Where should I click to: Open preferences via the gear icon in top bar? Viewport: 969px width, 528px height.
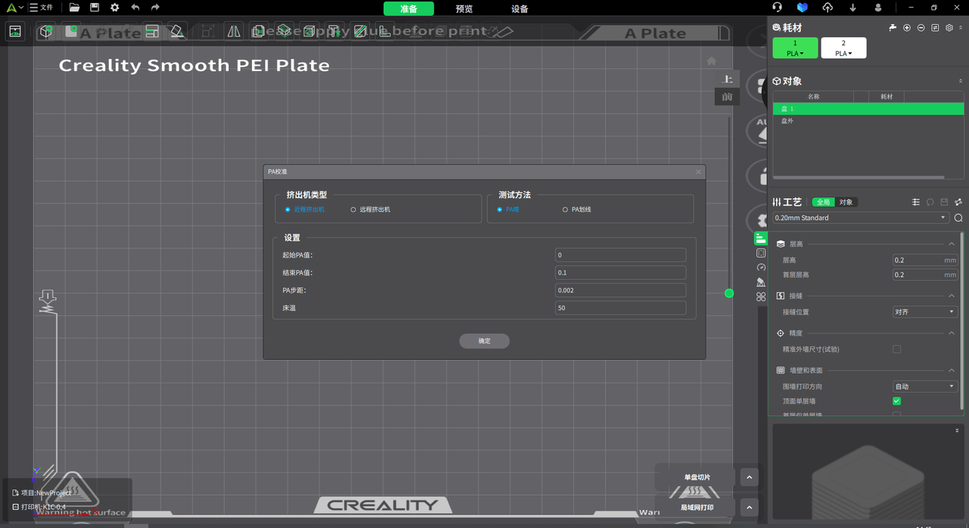point(115,8)
